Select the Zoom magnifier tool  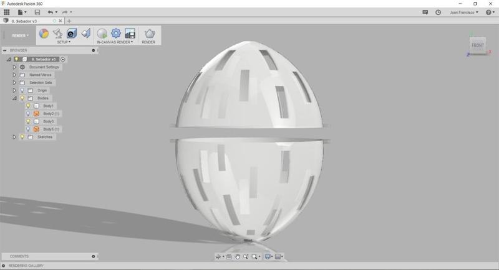click(246, 257)
